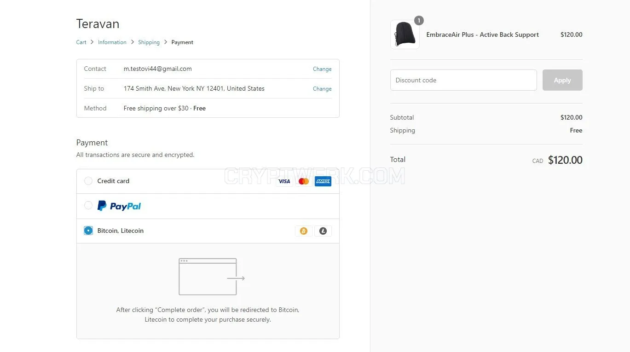630x352 pixels.
Task: Select the Credit card payment option
Action: pyautogui.click(x=88, y=181)
